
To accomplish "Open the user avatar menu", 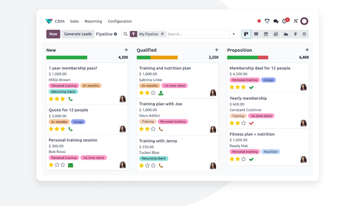I will pos(304,21).
